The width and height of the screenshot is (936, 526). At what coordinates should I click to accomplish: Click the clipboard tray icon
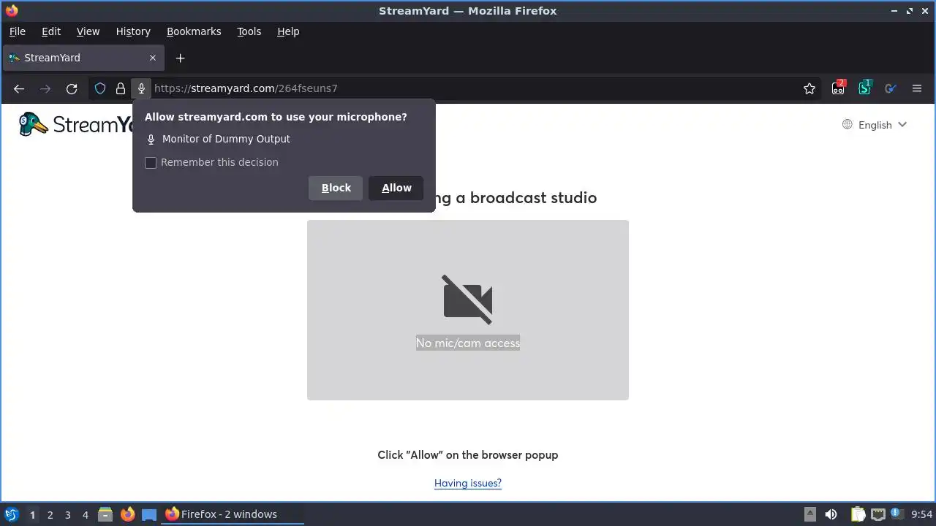[x=858, y=514]
